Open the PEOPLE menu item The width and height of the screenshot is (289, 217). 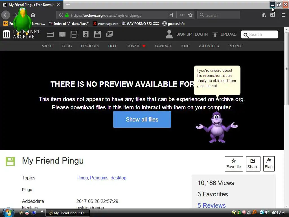pos(235,46)
